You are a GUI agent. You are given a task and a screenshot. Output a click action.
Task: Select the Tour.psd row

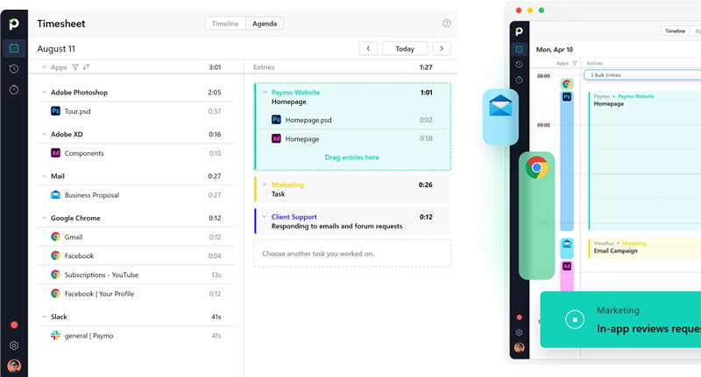(x=136, y=111)
